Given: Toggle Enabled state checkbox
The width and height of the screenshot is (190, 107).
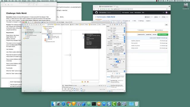Looking at the screenshot, I should (113, 66).
